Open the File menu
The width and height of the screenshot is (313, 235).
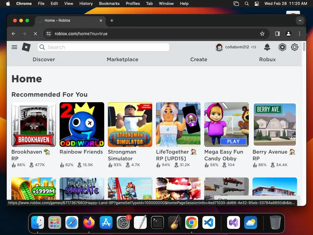coord(41,4)
